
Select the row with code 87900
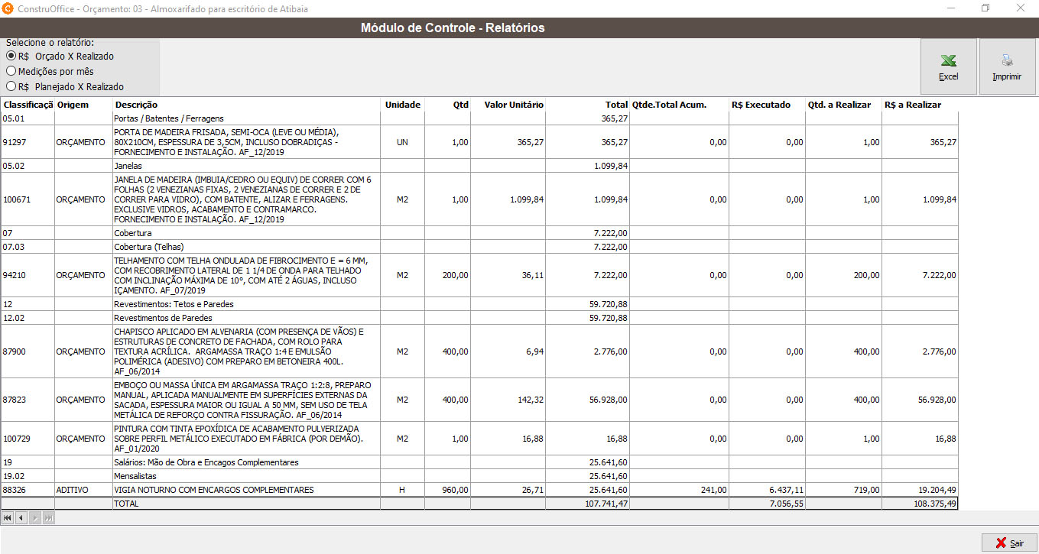coord(479,352)
